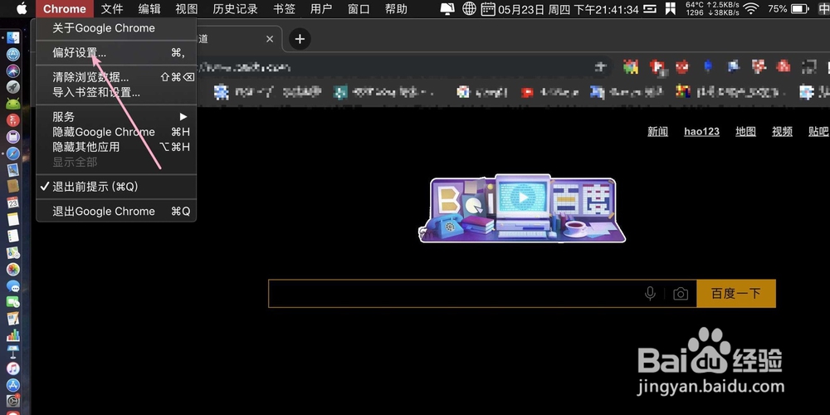Viewport: 830px width, 415px height.
Task: Launch Siri from the dock
Action: [12, 71]
